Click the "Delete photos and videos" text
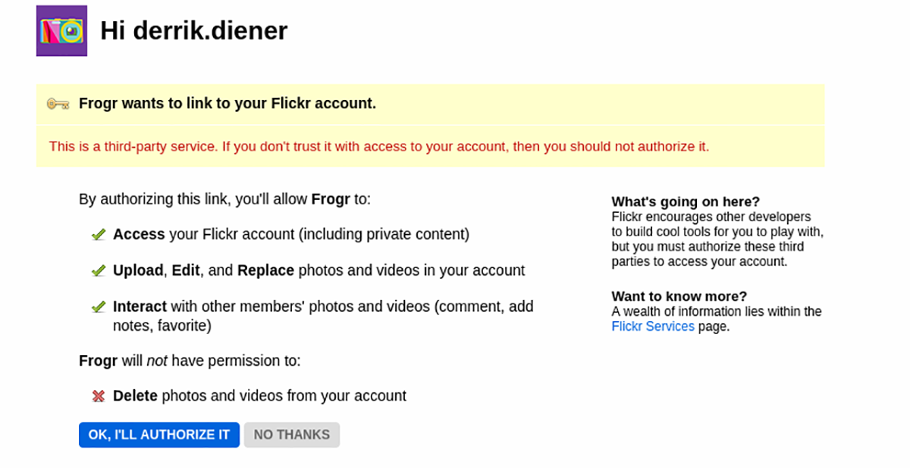910x468 pixels. coord(259,396)
